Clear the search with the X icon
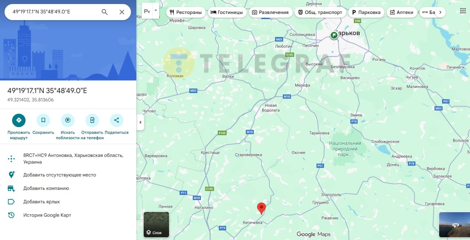 coord(122,12)
